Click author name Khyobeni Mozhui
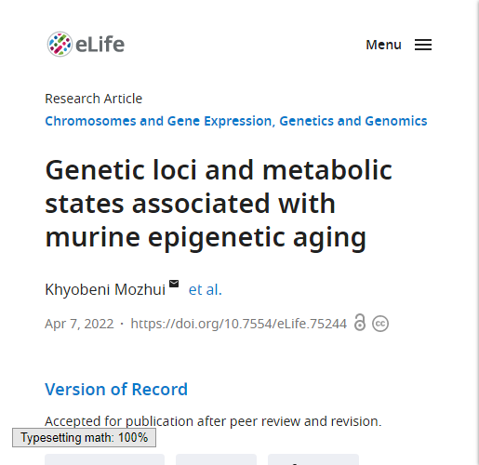 click(x=105, y=289)
